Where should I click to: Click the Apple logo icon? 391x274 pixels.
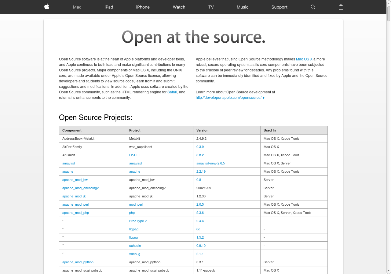47,7
